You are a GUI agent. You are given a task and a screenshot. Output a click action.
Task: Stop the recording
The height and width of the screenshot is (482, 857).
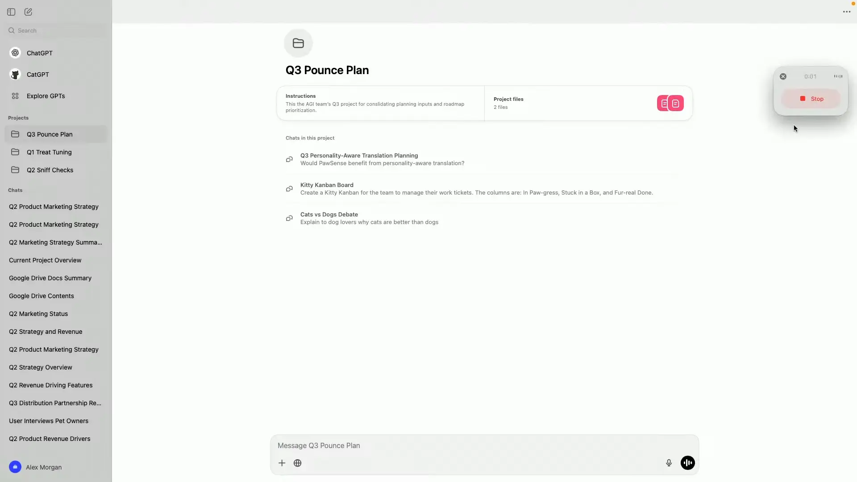[811, 99]
